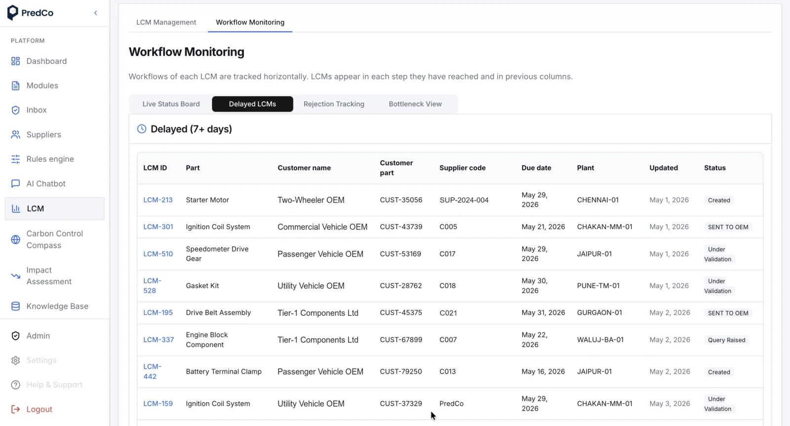This screenshot has height=426, width=790.
Task: Click the LCM bar chart icon
Action: [16, 208]
